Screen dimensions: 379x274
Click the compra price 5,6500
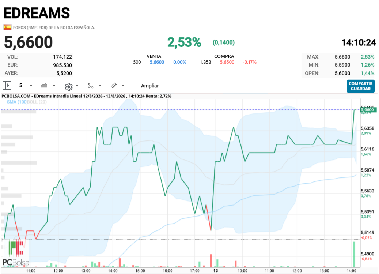[x=227, y=62]
